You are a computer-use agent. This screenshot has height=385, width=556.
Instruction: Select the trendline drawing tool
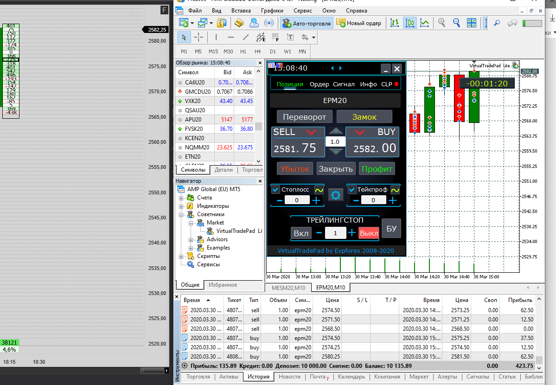point(246,37)
